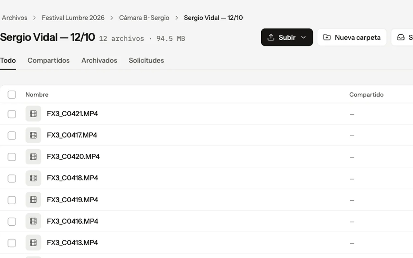Check the FX3_C0413.MP4 row checkbox
The height and width of the screenshot is (258, 413).
(12, 243)
